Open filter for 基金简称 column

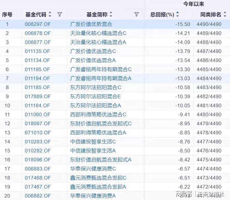tap(136, 14)
